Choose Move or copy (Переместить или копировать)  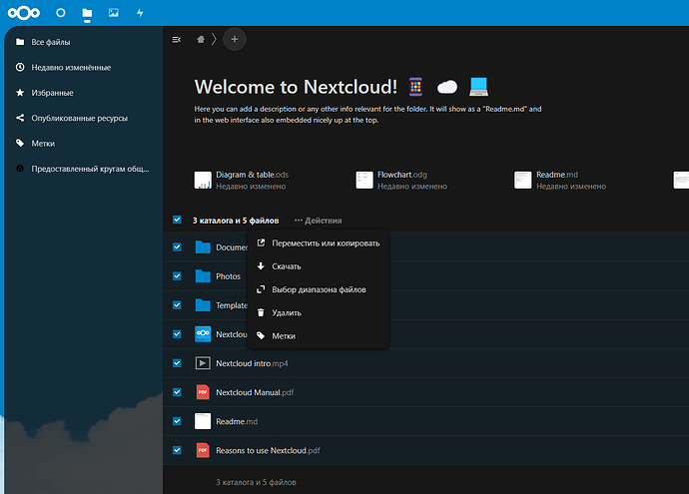tap(319, 244)
